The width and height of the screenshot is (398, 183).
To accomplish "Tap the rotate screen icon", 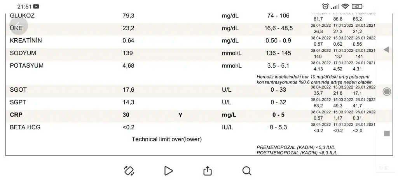I will [x=129, y=171].
